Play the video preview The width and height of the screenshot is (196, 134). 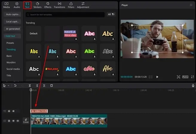coord(157,77)
